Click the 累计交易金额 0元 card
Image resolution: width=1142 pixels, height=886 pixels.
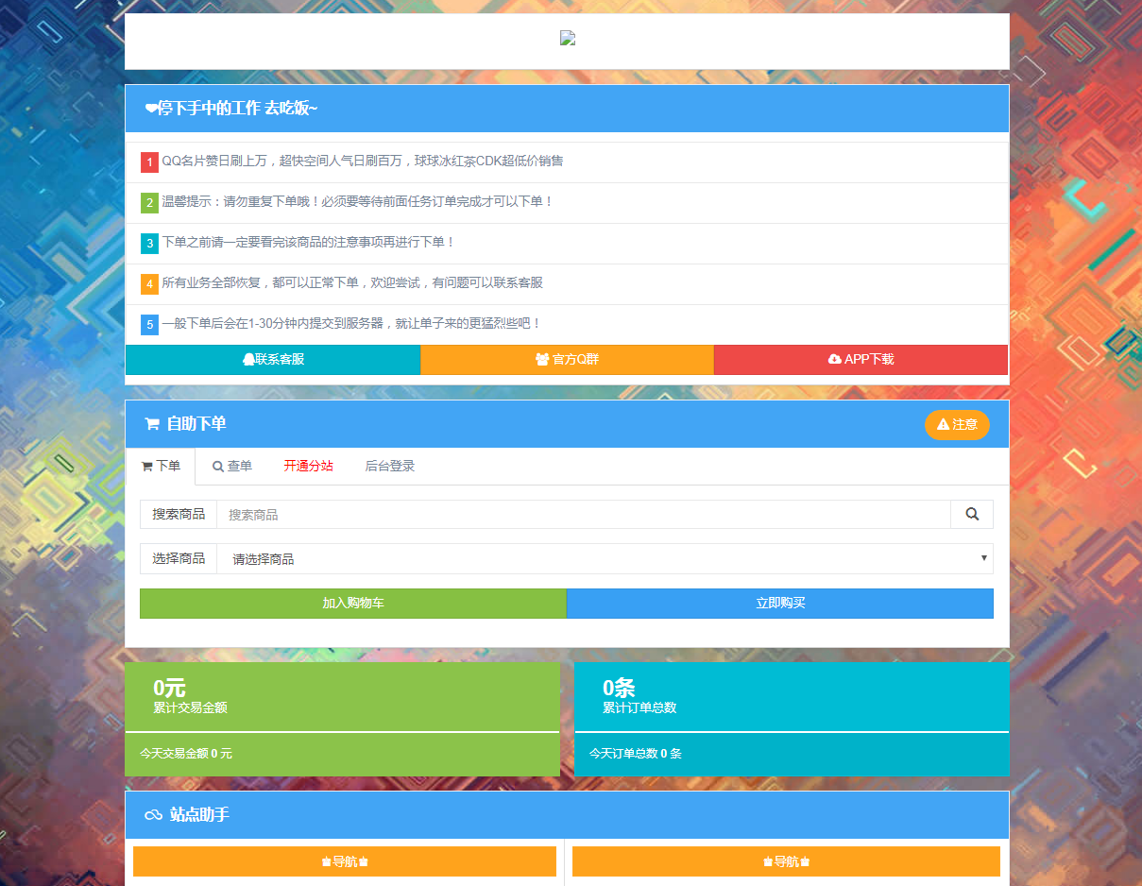click(342, 697)
